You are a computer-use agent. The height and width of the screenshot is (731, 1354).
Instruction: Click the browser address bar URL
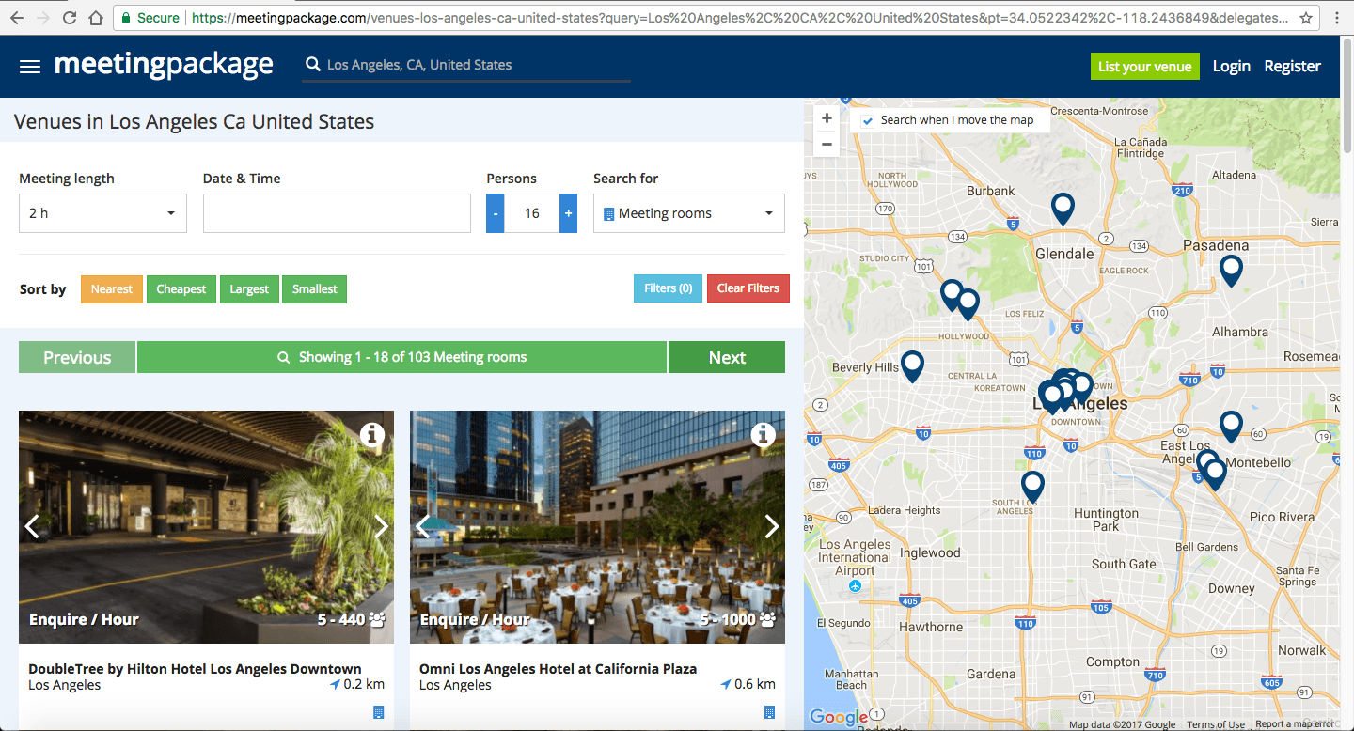pyautogui.click(x=738, y=18)
